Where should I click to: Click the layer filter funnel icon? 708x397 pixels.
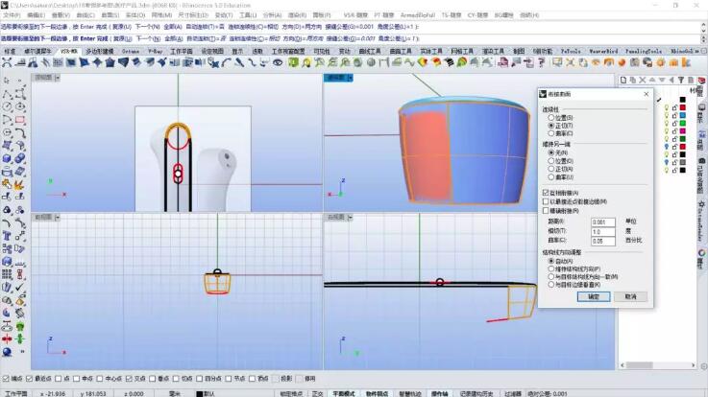tap(678, 81)
